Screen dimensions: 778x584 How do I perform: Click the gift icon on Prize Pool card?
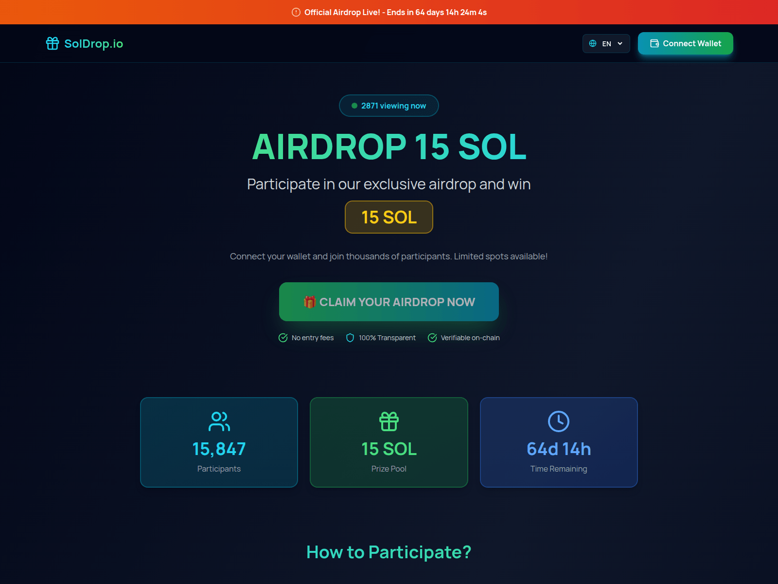(x=389, y=422)
